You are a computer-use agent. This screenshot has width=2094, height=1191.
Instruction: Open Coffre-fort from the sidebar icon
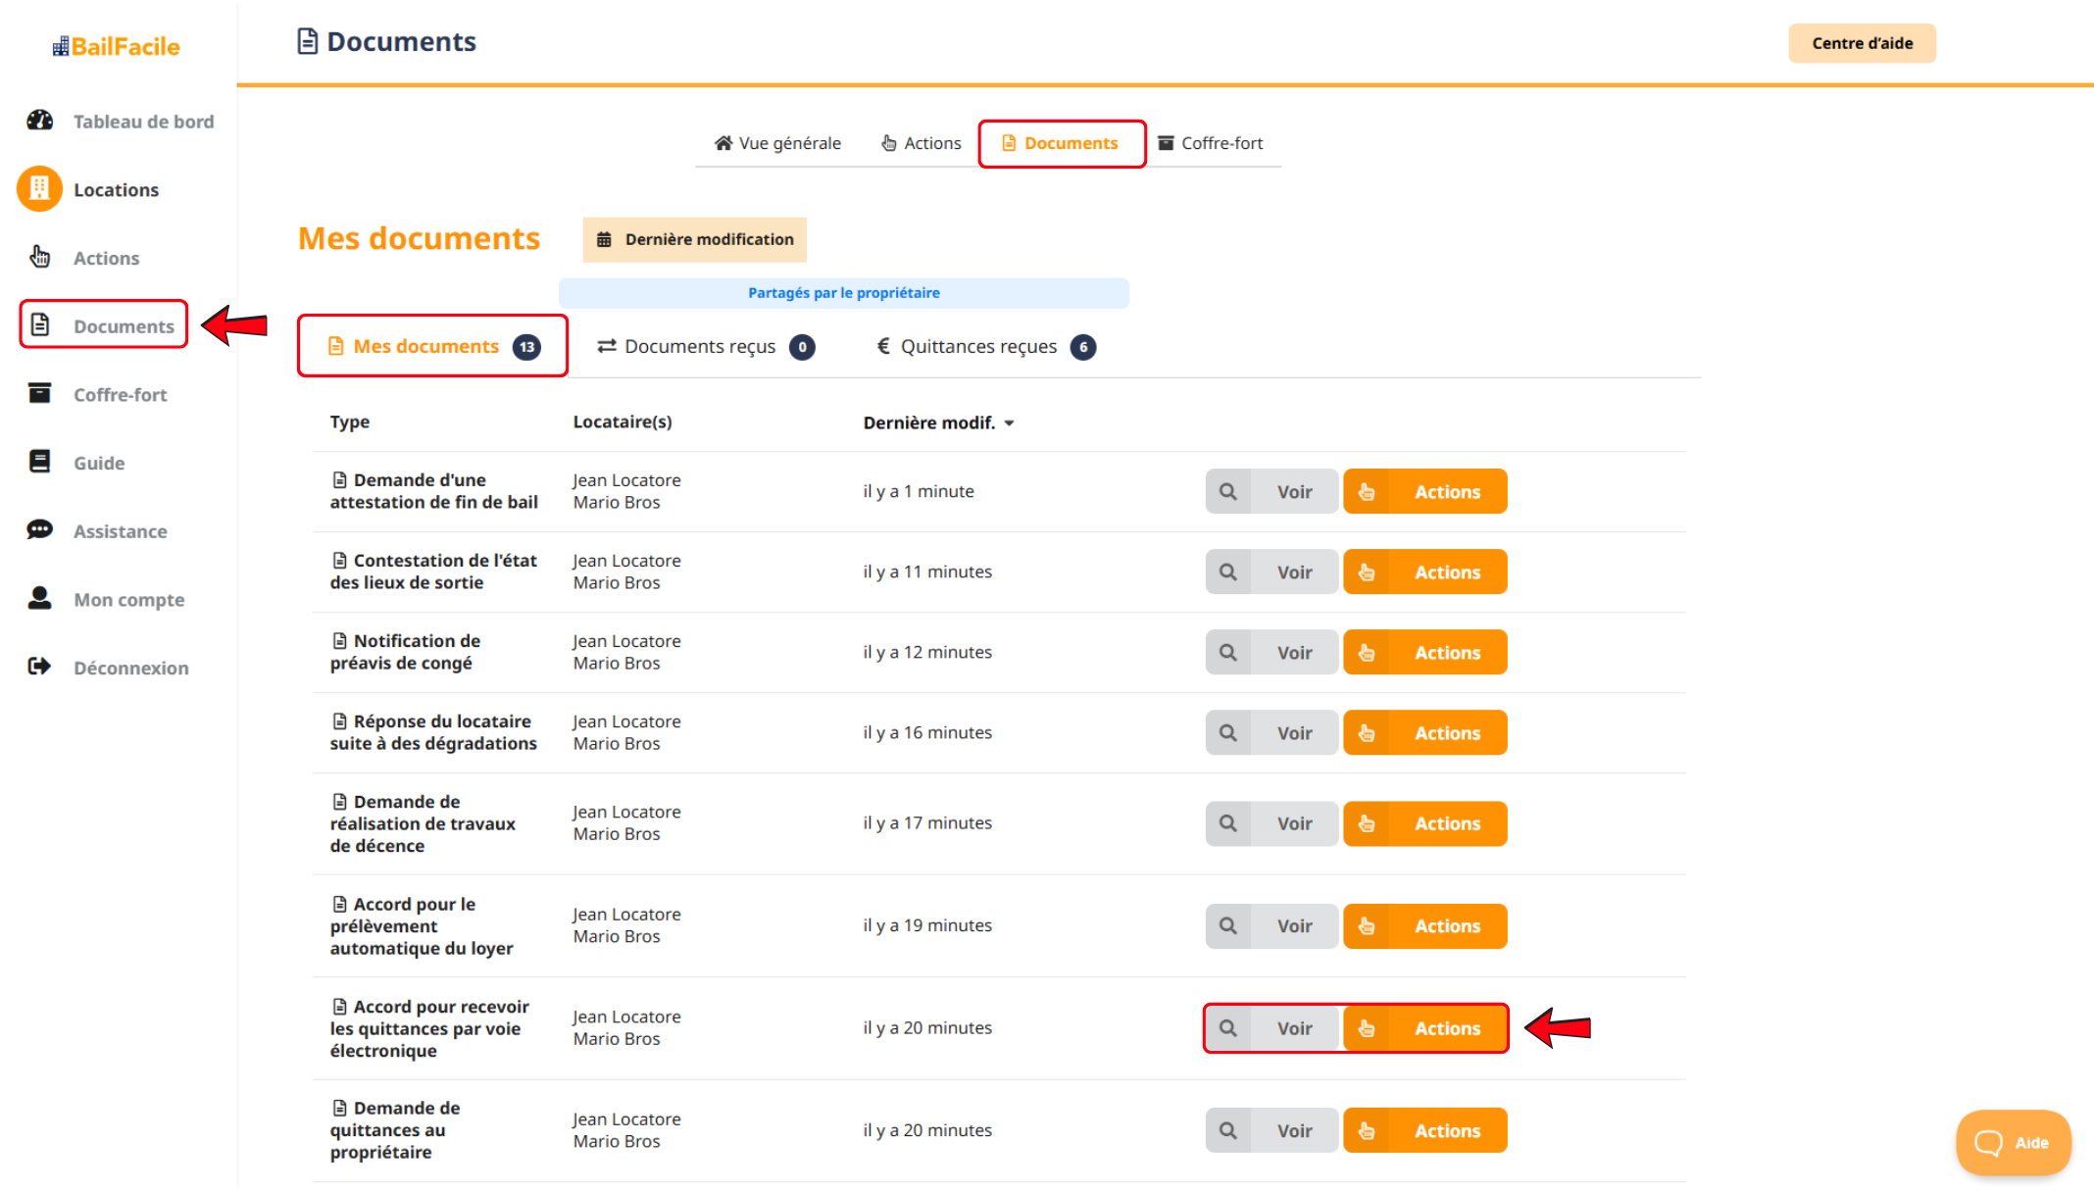[39, 393]
